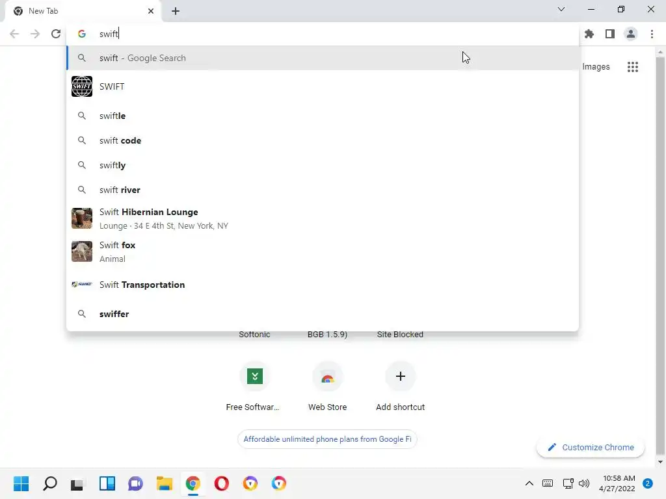Click the Hibernian Lounge photo thumbnail
This screenshot has width=666, height=499.
pyautogui.click(x=82, y=218)
